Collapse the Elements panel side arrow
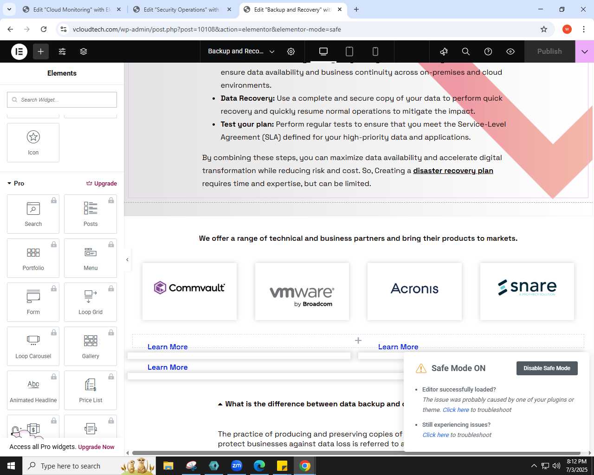Viewport: 594px width, 475px height. (x=127, y=260)
